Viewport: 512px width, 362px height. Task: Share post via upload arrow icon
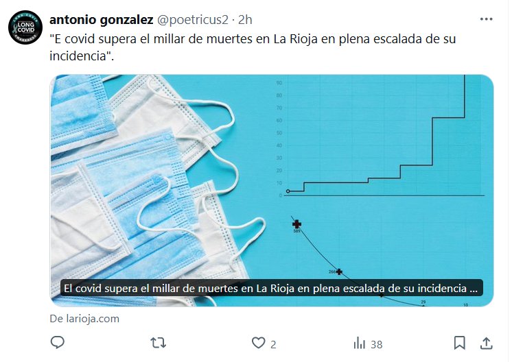coord(486,343)
